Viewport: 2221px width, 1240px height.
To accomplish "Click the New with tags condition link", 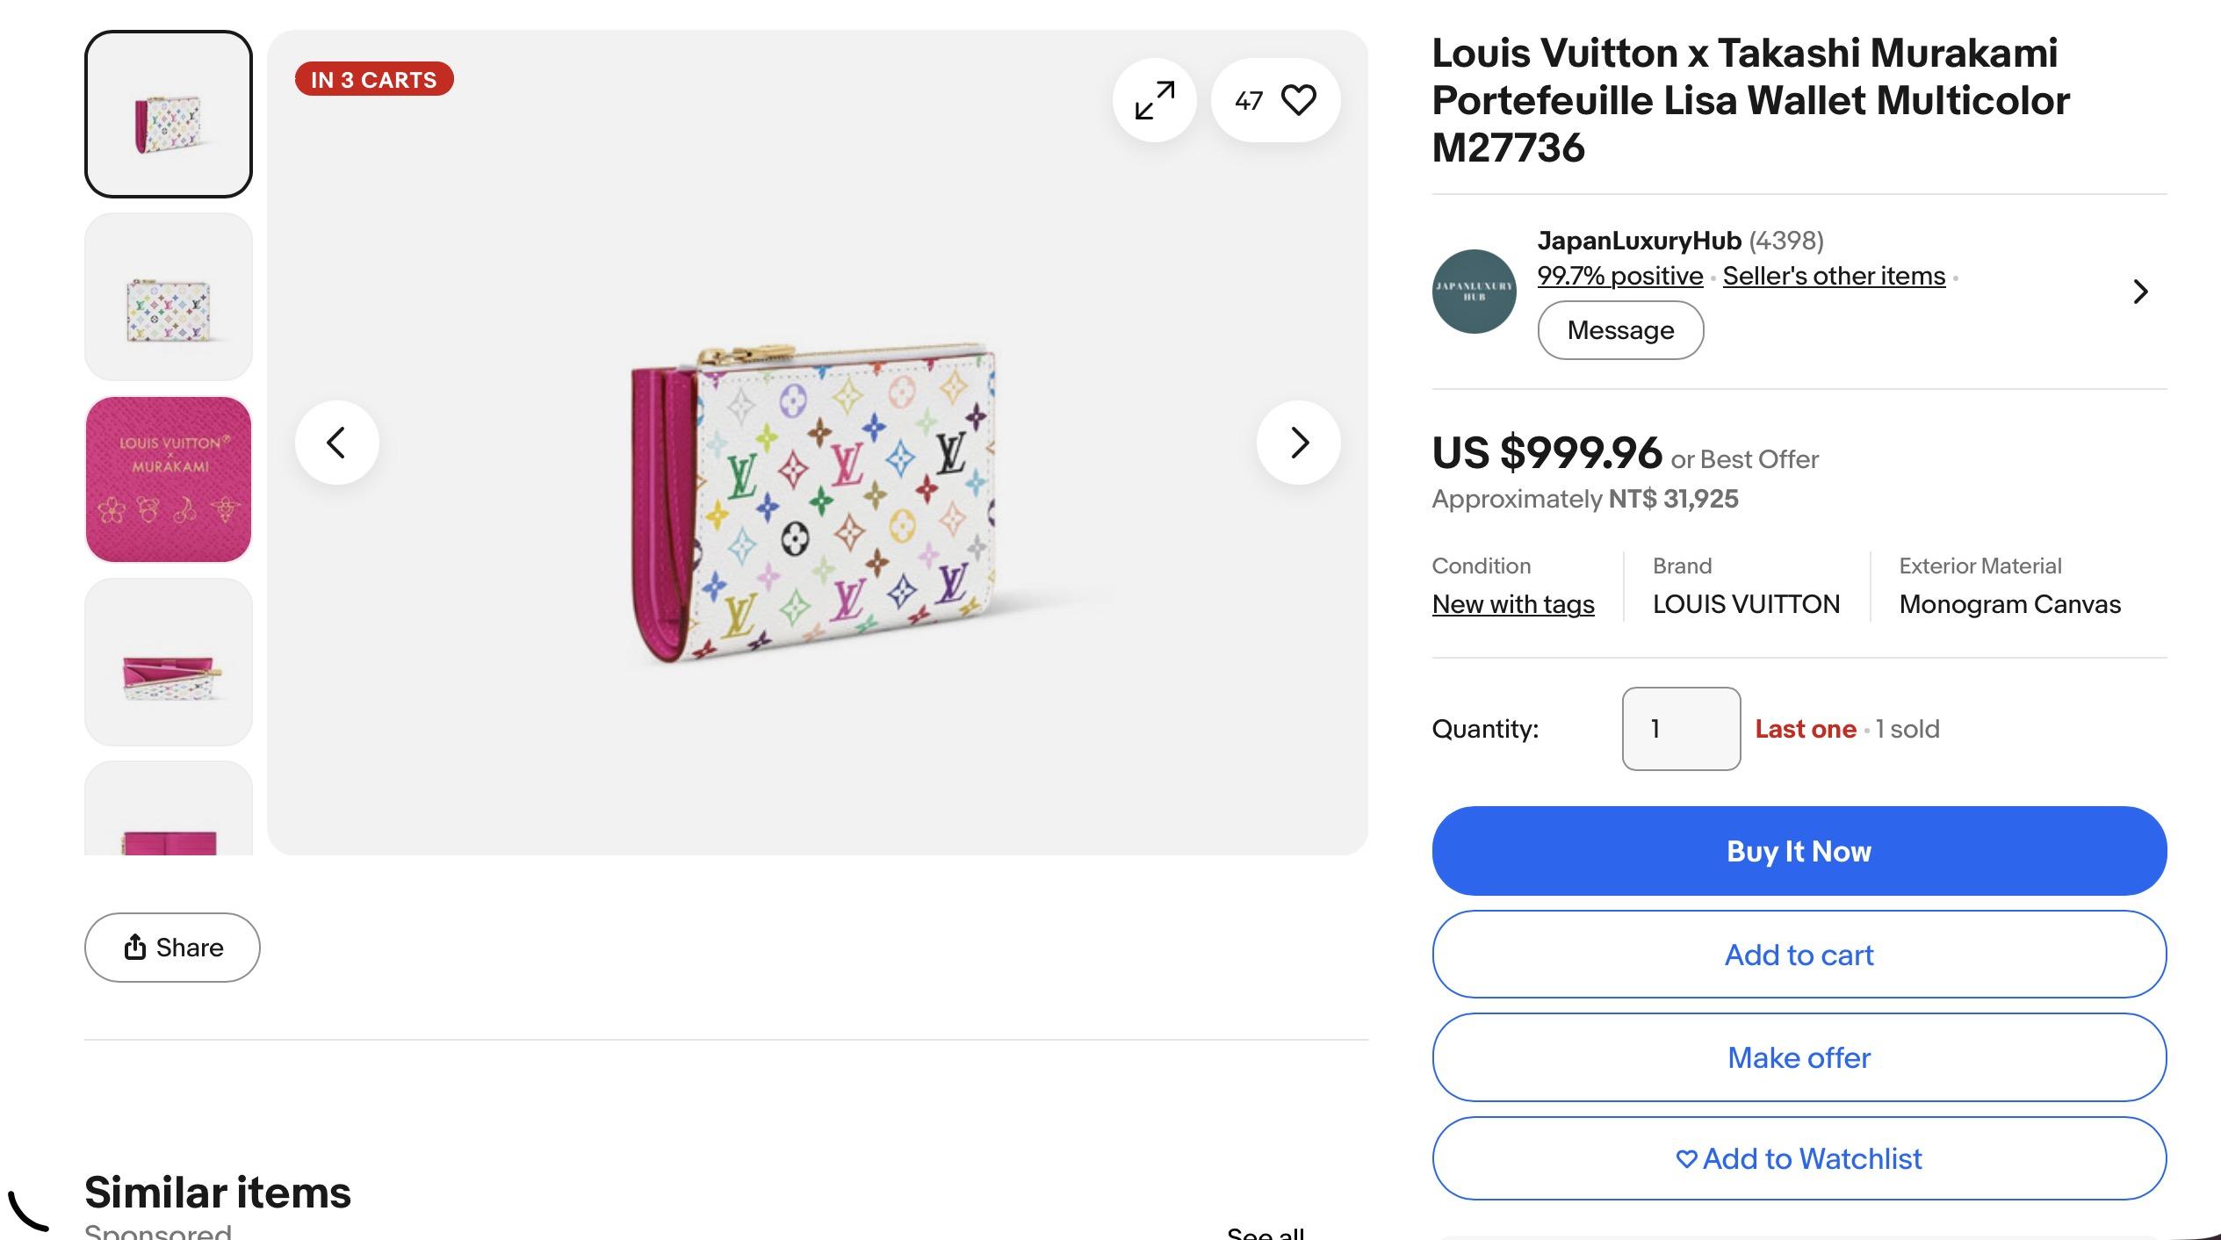I will point(1513,604).
